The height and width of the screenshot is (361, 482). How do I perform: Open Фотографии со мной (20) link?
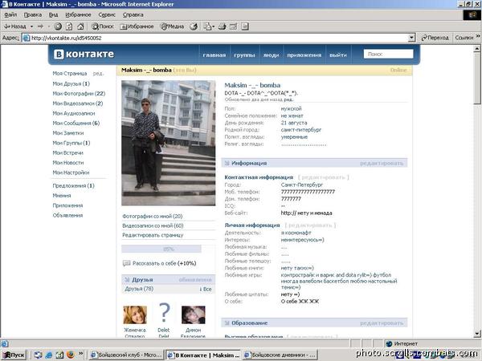click(153, 217)
